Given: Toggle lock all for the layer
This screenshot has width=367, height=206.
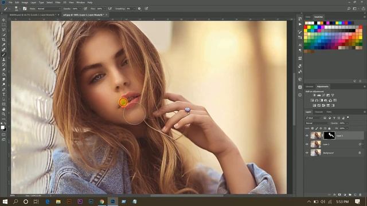Looking at the screenshot, I should pos(329,128).
